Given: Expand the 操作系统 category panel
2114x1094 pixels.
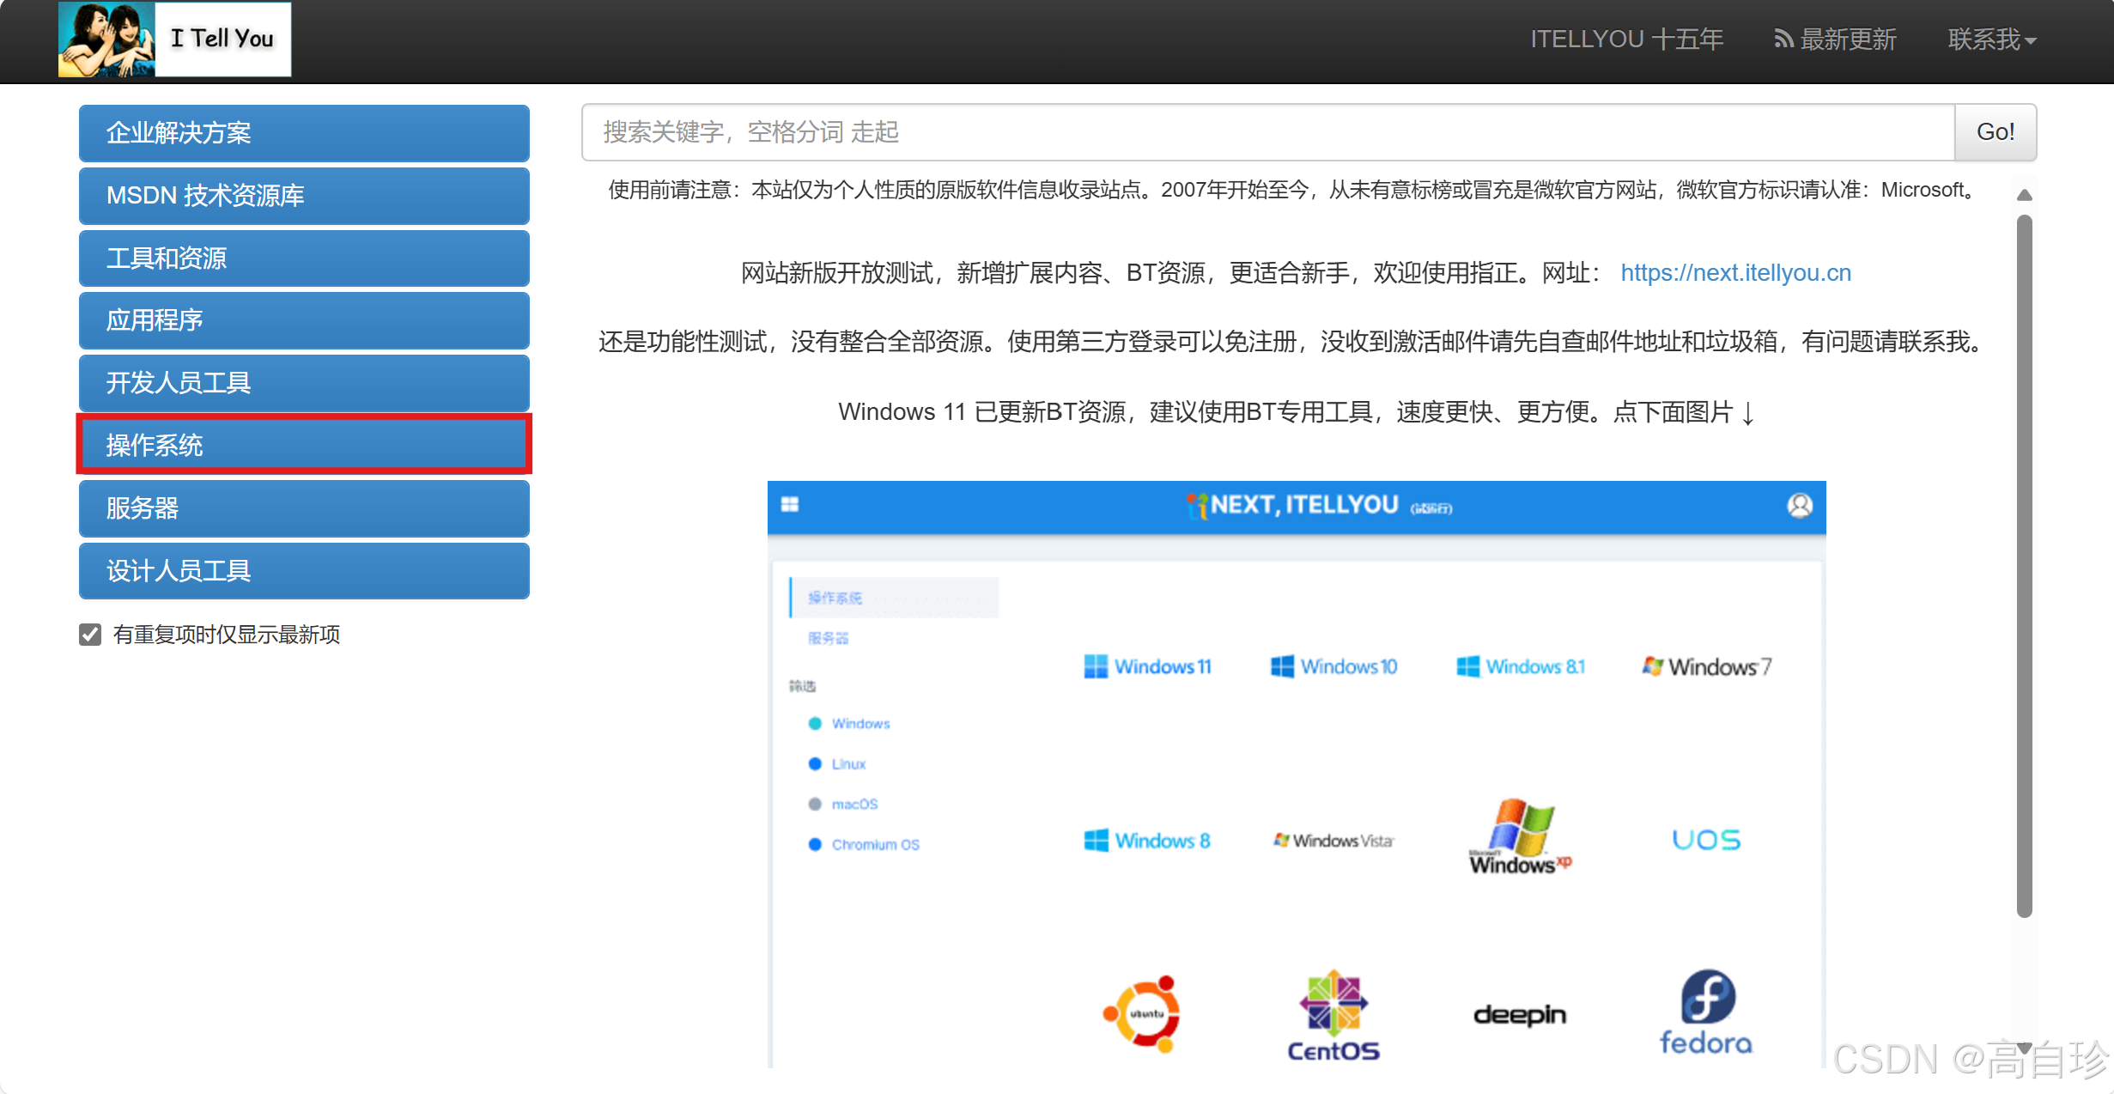Looking at the screenshot, I should 304,445.
